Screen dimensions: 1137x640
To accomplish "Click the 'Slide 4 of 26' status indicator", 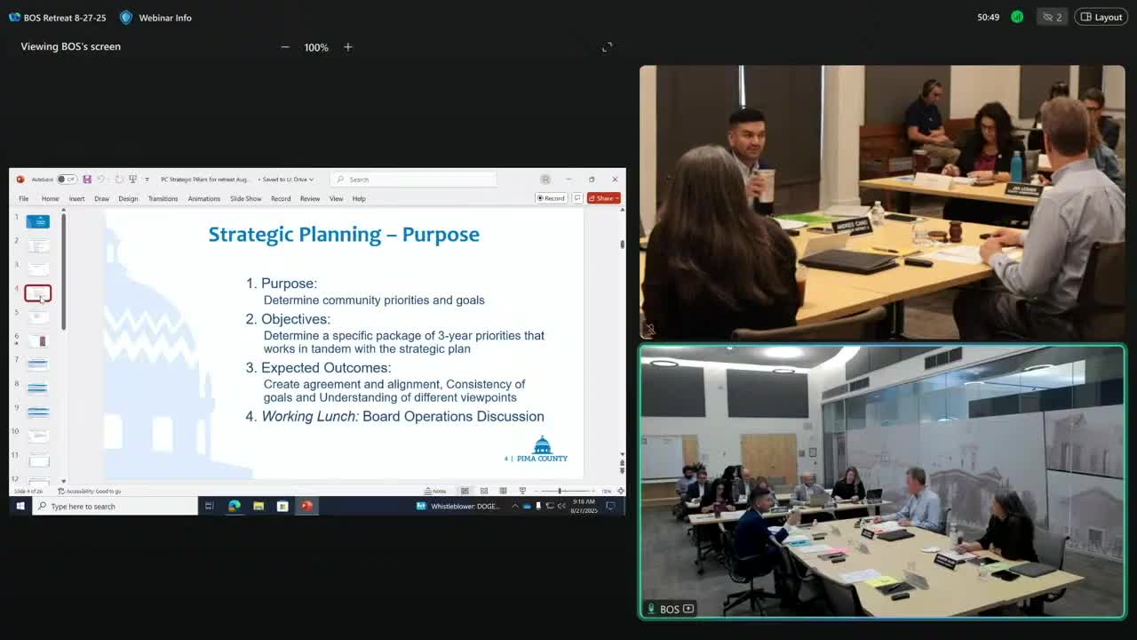I will click(x=28, y=491).
